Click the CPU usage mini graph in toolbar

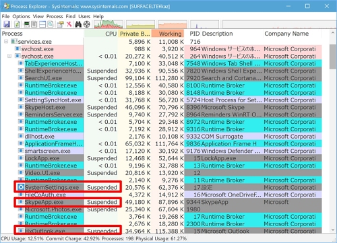109,24
